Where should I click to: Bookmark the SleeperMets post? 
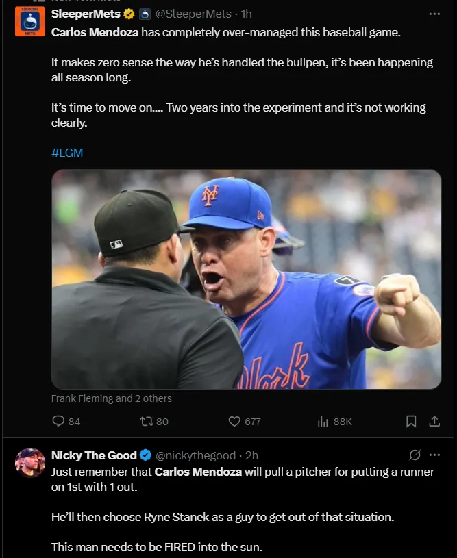[x=411, y=422]
